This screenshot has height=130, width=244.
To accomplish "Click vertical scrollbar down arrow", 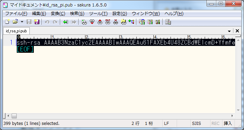I will (238, 110).
